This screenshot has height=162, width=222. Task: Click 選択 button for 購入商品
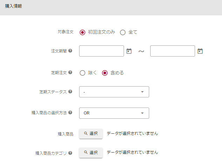tap(91, 133)
